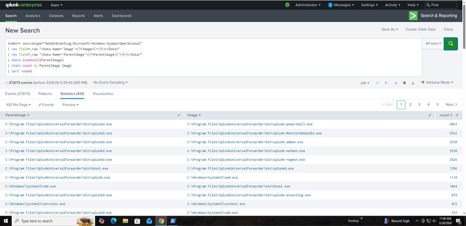Open the 100 Per Page dropdown
The width and height of the screenshot is (466, 226).
[18, 105]
